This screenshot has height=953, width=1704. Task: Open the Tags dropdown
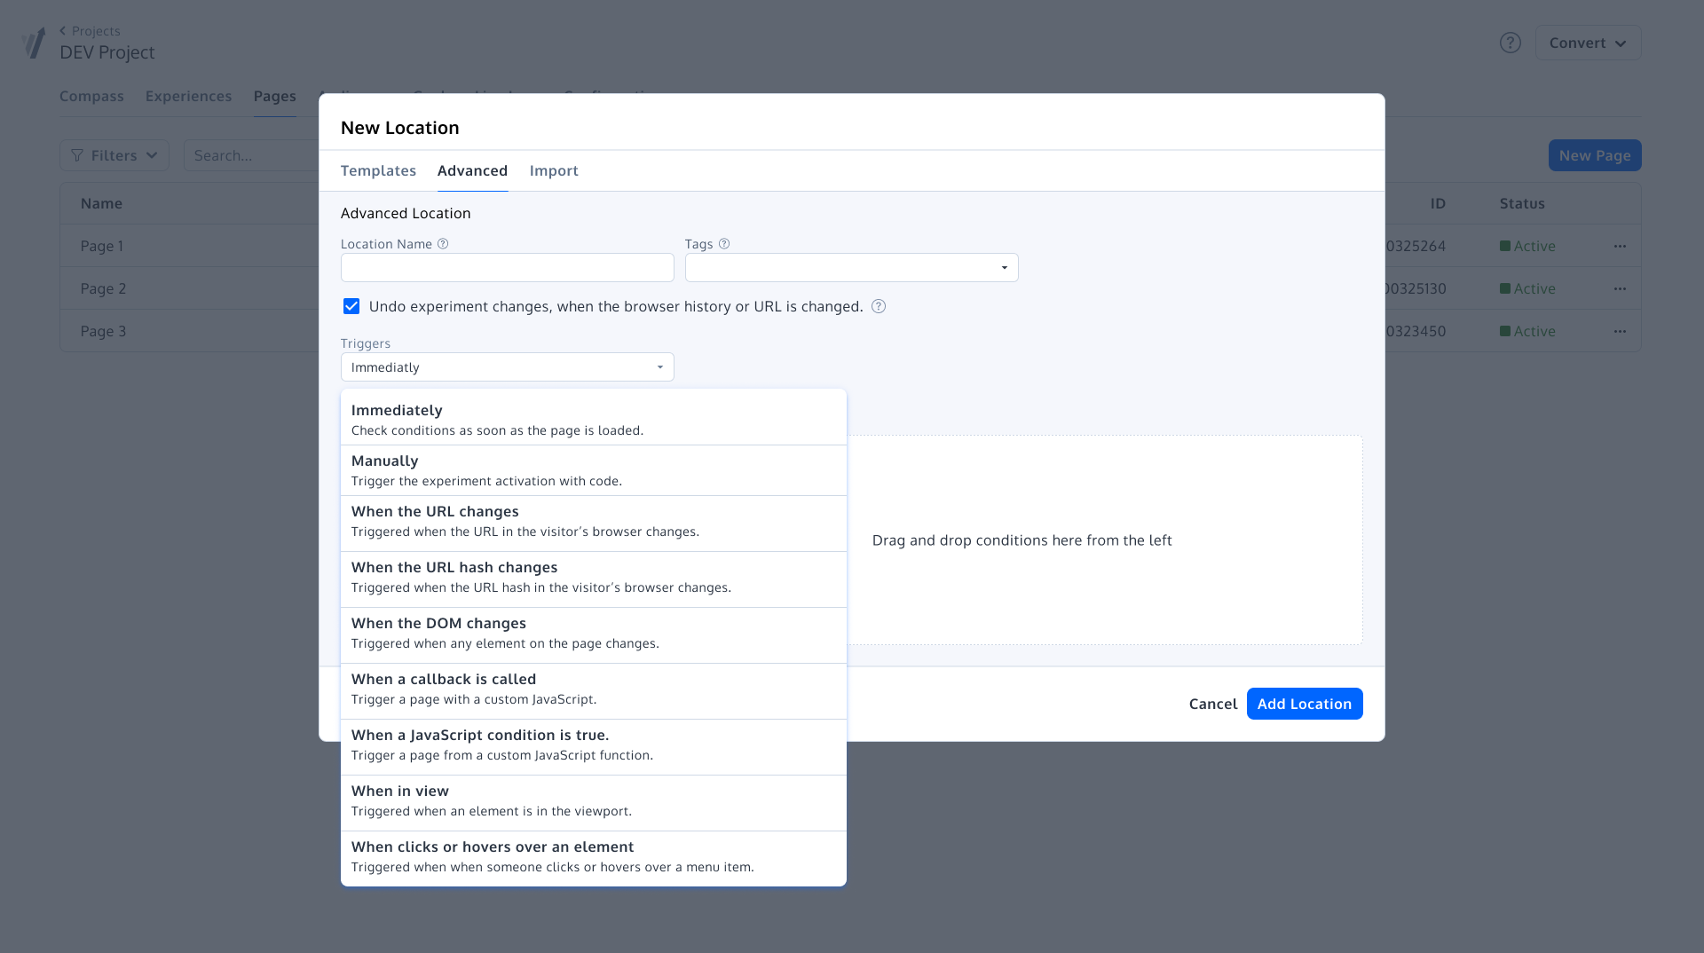[851, 267]
